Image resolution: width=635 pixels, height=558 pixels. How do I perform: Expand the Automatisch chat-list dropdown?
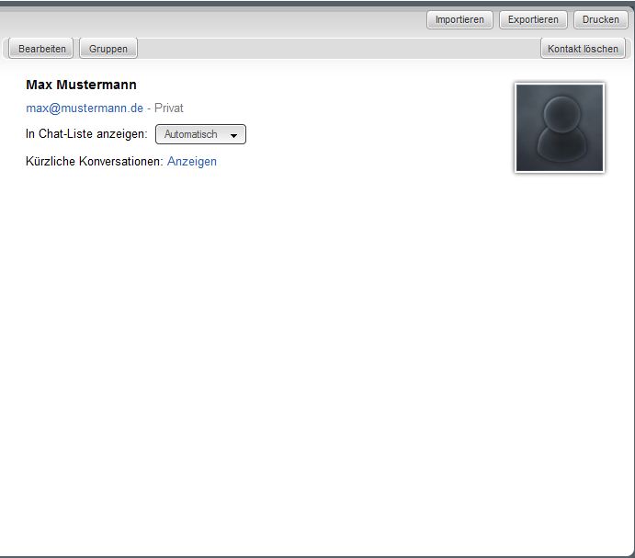200,134
